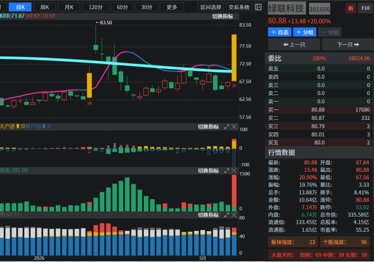
Task: Close the bottom ratio indicator panel
Action: click(x=234, y=215)
